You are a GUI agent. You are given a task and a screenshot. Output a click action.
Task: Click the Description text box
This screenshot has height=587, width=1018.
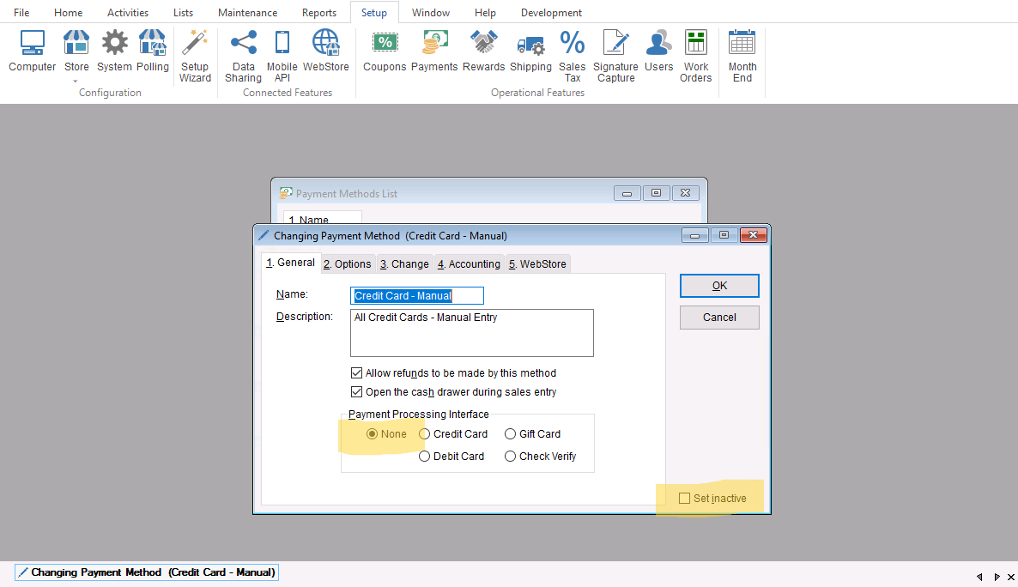click(471, 333)
